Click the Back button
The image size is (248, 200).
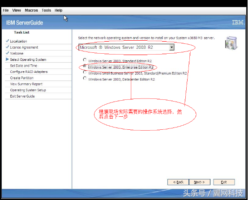click(178, 182)
